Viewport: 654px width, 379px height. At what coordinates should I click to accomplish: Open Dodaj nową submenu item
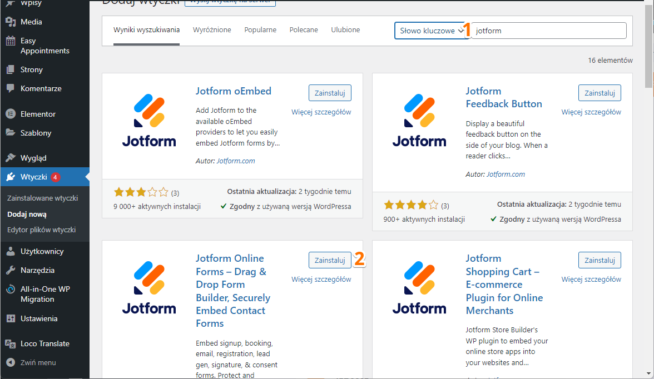coord(27,215)
